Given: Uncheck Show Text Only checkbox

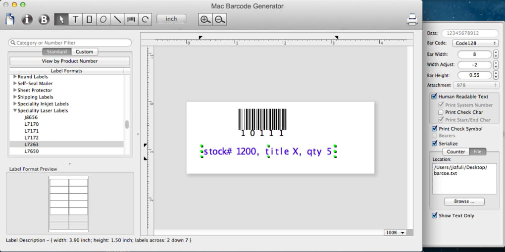Looking at the screenshot, I should (x=434, y=215).
